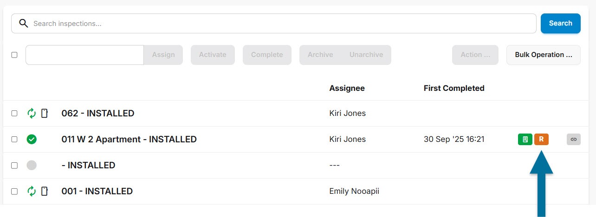This screenshot has width=596, height=217.
Task: Tick the select-all checkbox above the list
Action: click(14, 55)
